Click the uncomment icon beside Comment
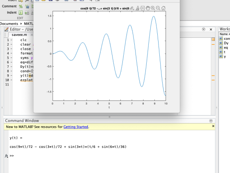 [x=27, y=6]
